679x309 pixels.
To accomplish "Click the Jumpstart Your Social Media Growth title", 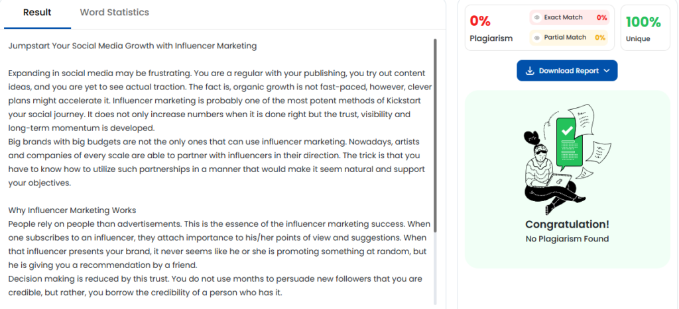I will (133, 46).
